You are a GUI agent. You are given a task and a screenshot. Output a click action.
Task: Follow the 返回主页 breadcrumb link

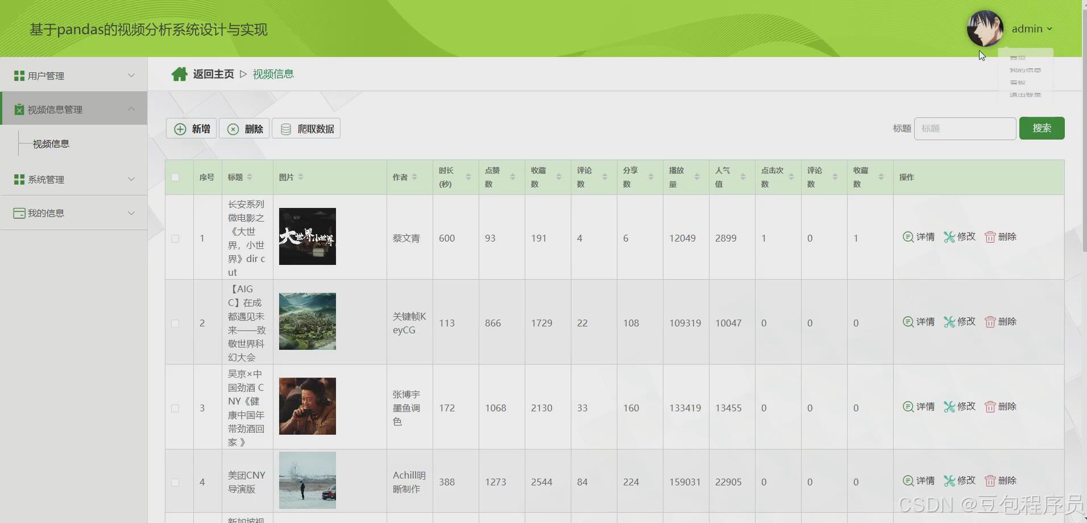click(213, 74)
